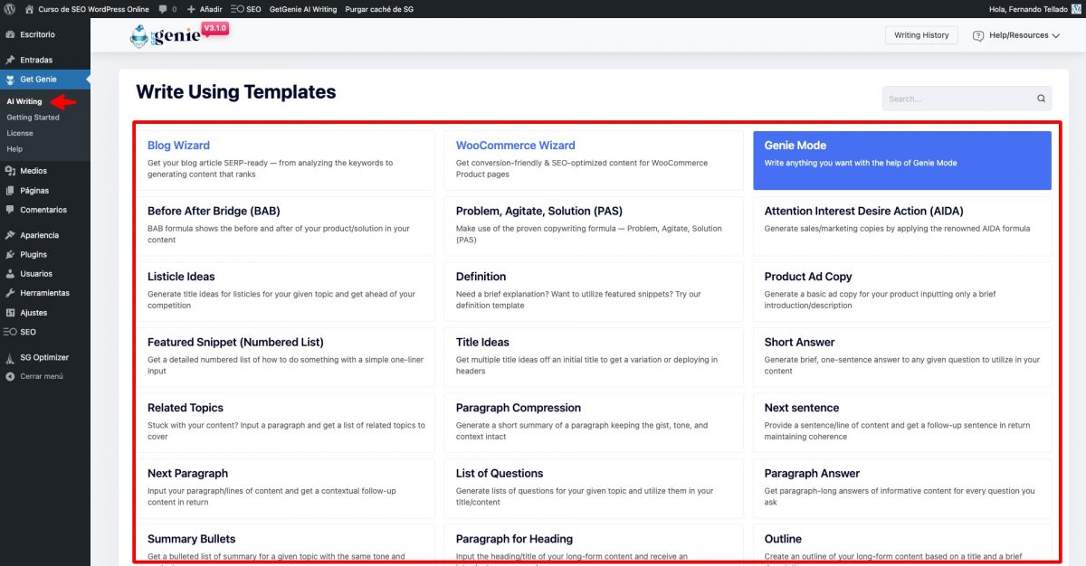
Task: Open Featured Snippet (Numbered List) template
Action: click(284, 357)
